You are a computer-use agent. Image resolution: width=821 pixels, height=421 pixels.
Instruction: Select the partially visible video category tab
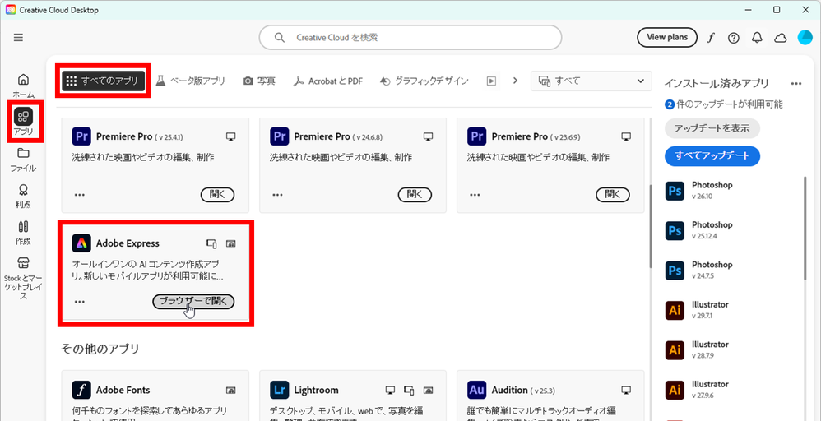[491, 81]
